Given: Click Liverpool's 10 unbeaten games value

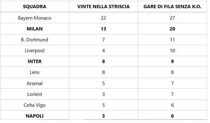Looking at the screenshot, I should pyautogui.click(x=172, y=51).
